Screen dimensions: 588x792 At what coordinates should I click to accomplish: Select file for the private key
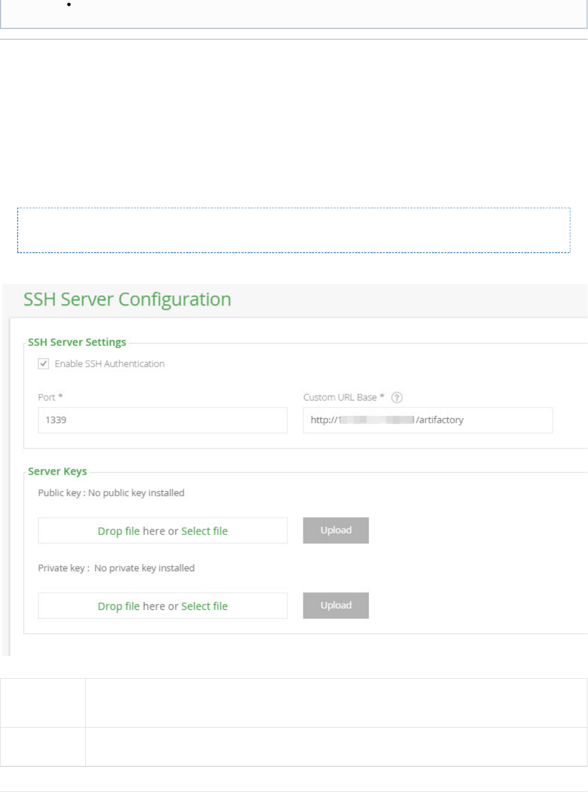point(204,606)
